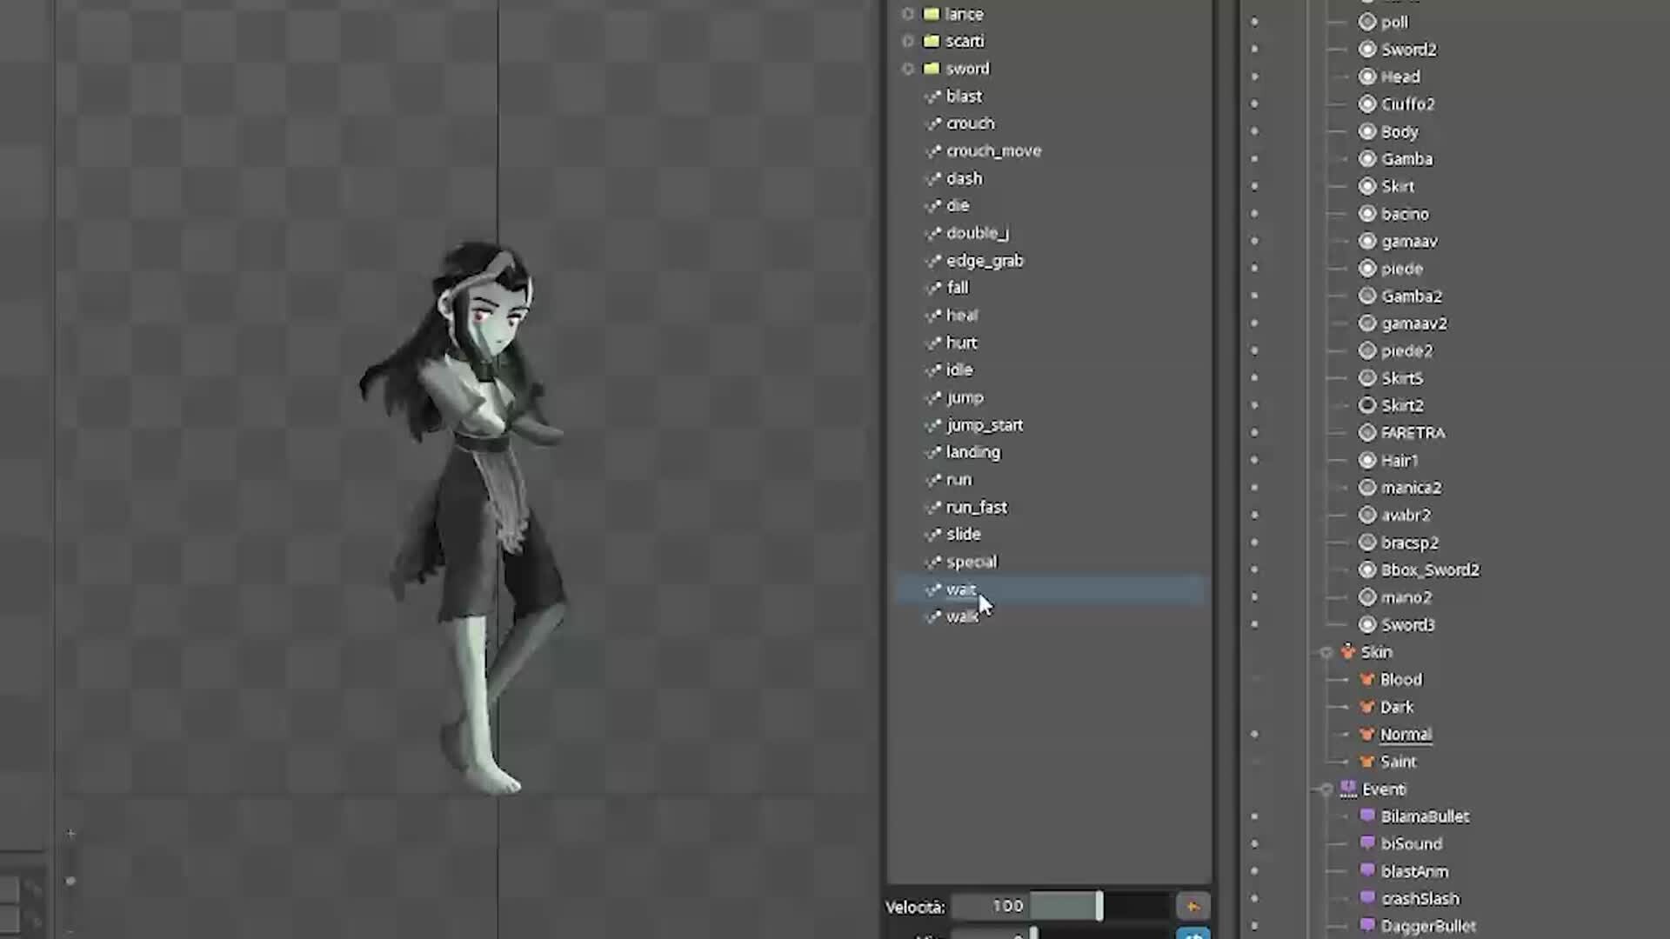The width and height of the screenshot is (1670, 939).
Task: Collapse the Skin section
Action: [1326, 651]
